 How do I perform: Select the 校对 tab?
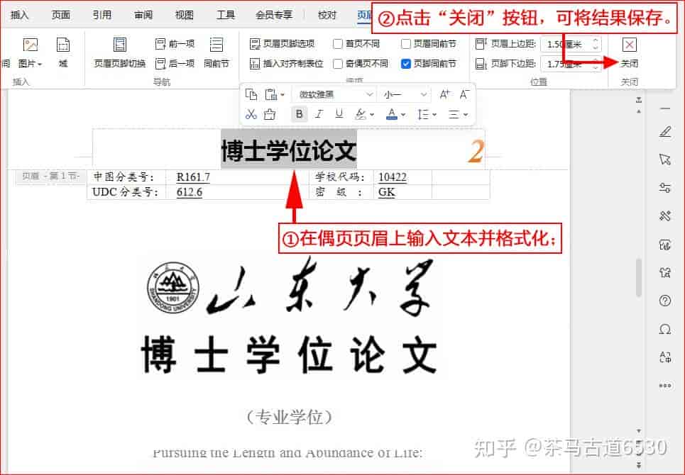coord(327,15)
